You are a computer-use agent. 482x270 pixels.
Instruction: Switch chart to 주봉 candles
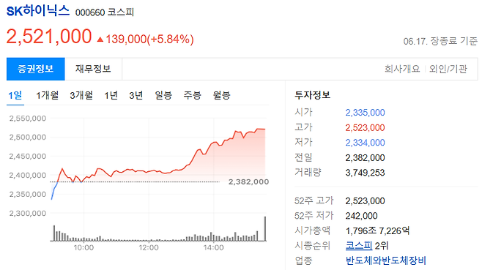tap(192, 96)
